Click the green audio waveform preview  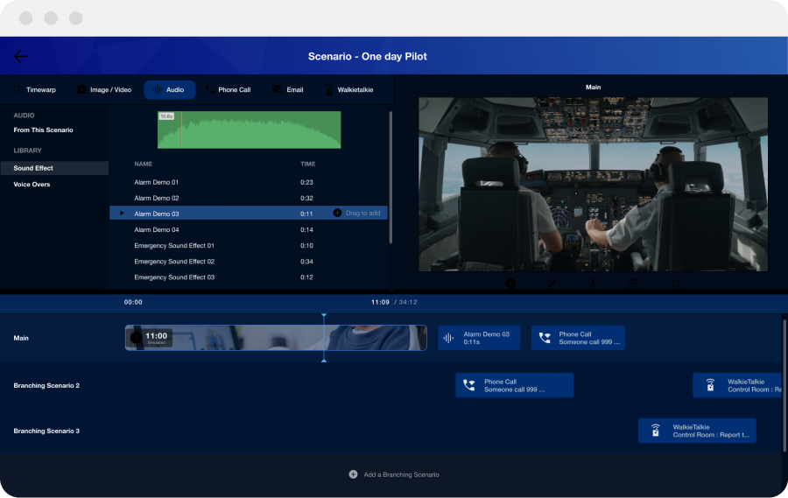point(250,130)
